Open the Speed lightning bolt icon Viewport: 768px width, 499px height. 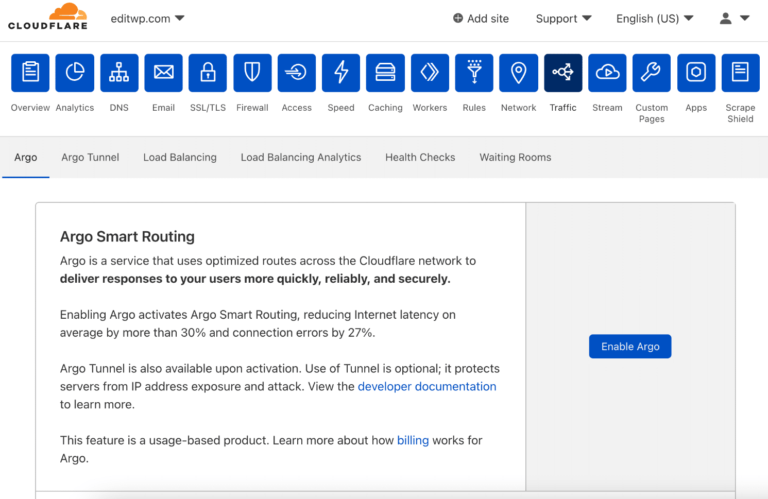[340, 73]
